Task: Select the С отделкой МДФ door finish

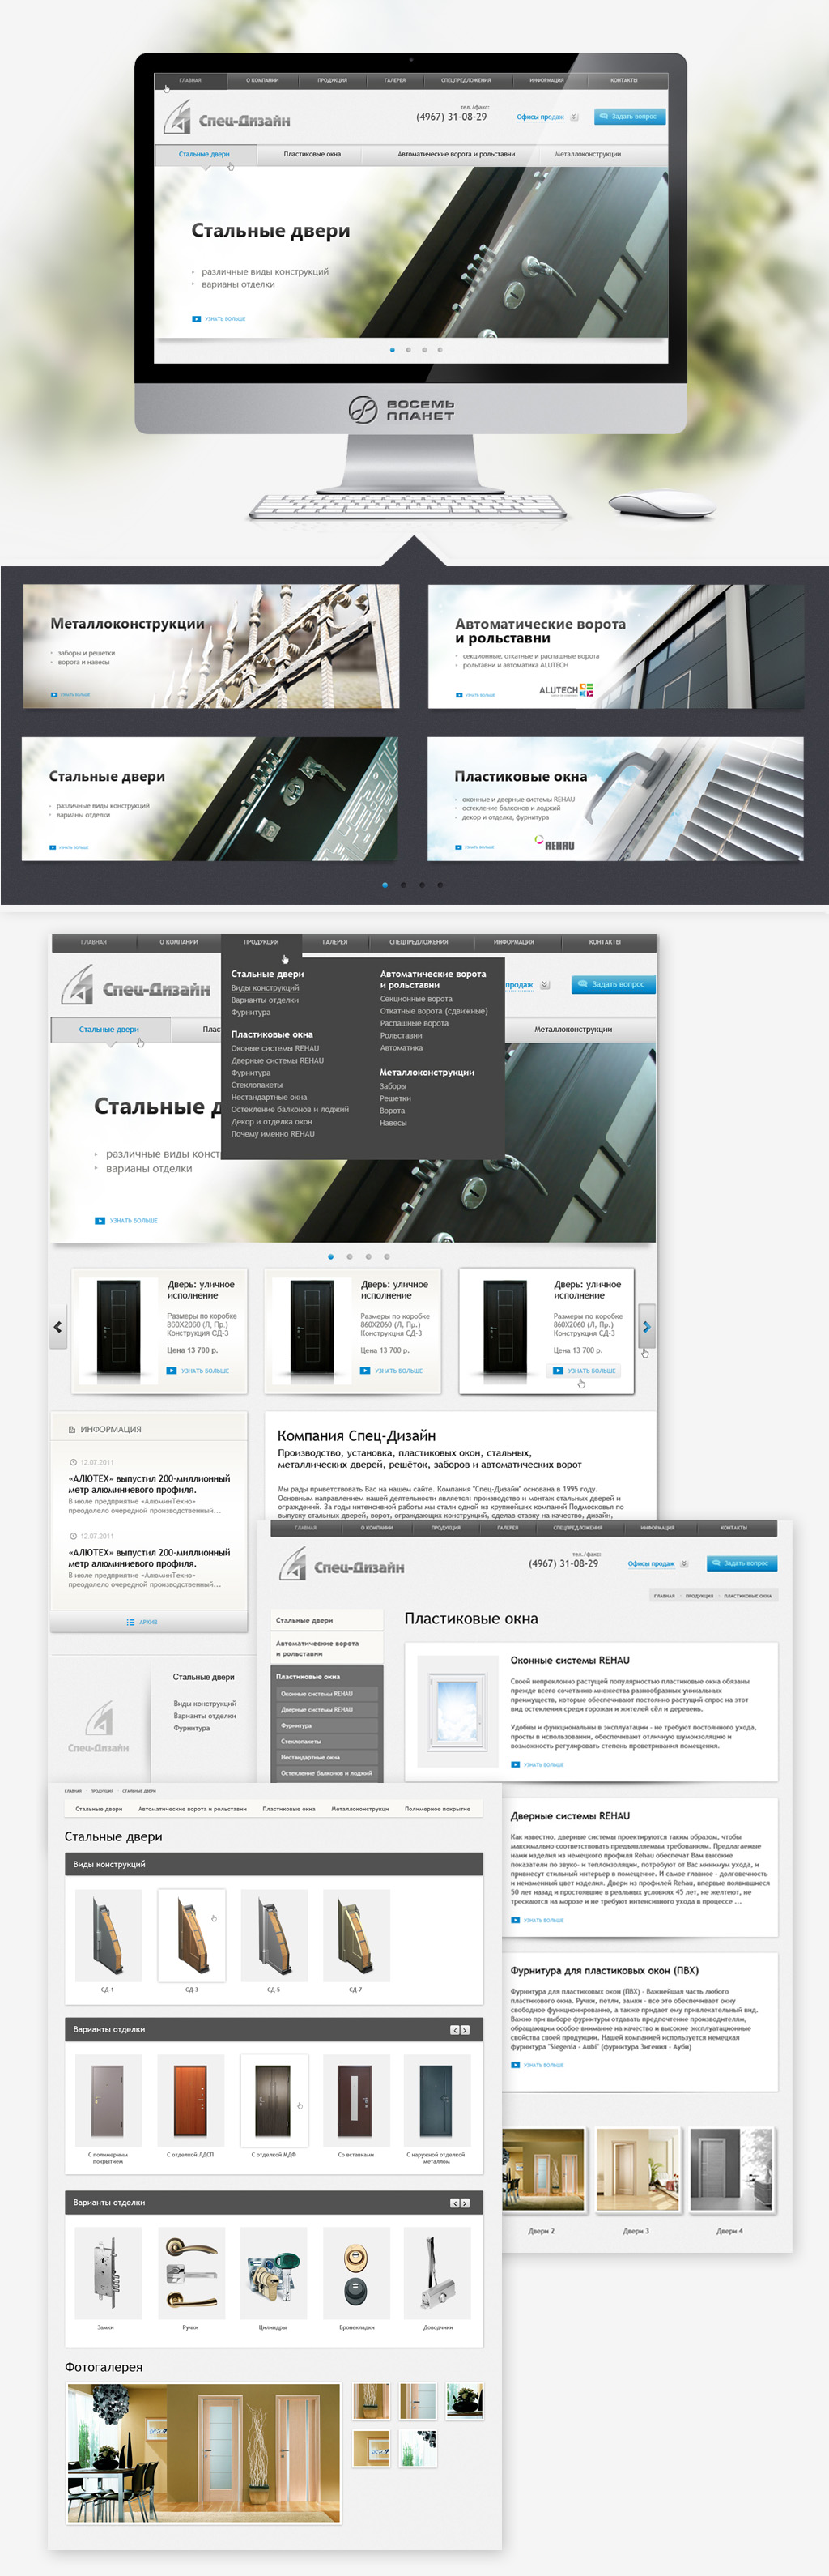Action: click(x=274, y=2100)
